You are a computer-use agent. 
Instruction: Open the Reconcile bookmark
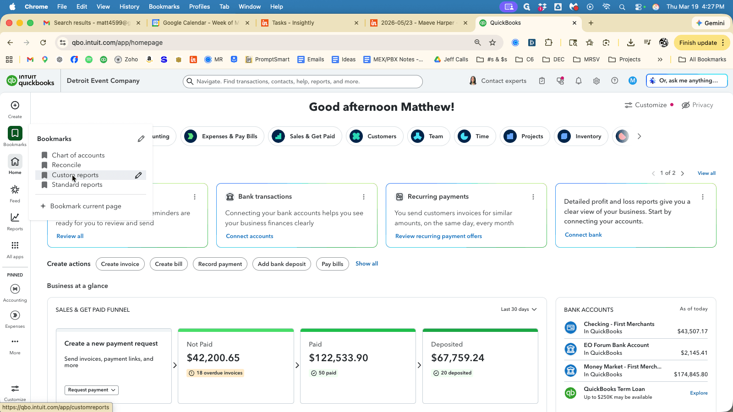(66, 165)
